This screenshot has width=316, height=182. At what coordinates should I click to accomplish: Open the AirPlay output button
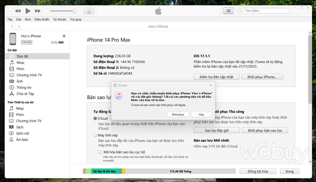tap(89, 11)
